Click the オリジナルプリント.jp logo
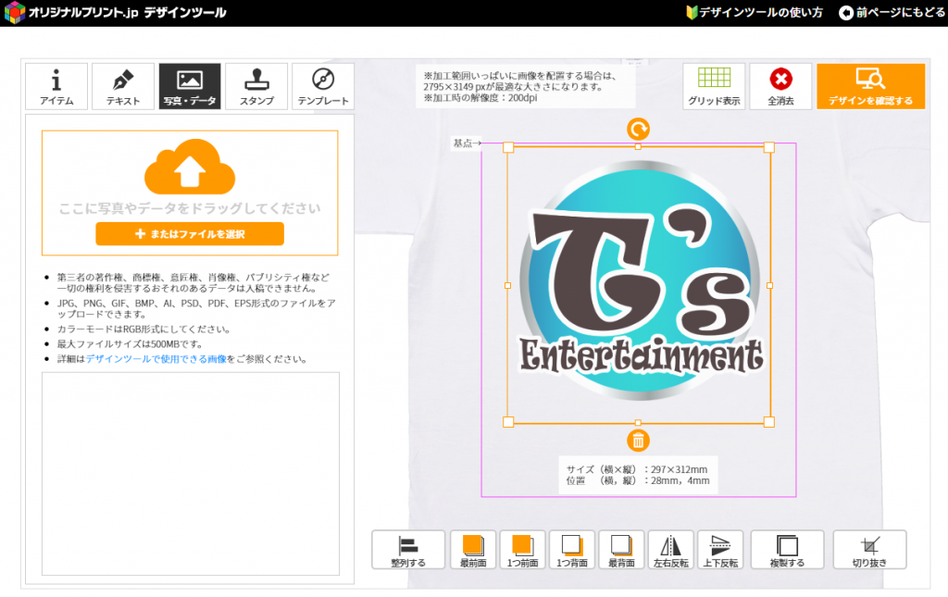The image size is (948, 597). (x=116, y=12)
